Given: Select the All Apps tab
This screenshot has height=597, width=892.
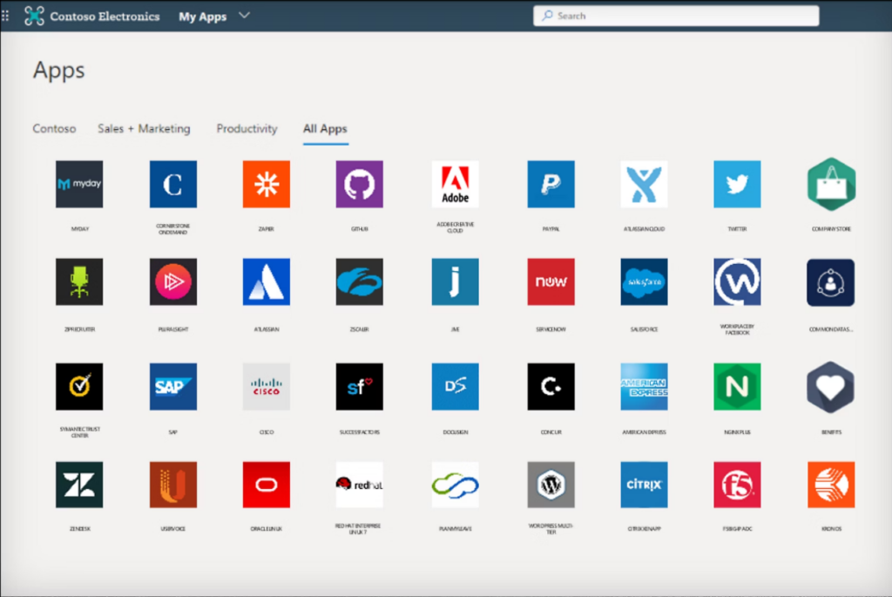Looking at the screenshot, I should click(x=325, y=129).
